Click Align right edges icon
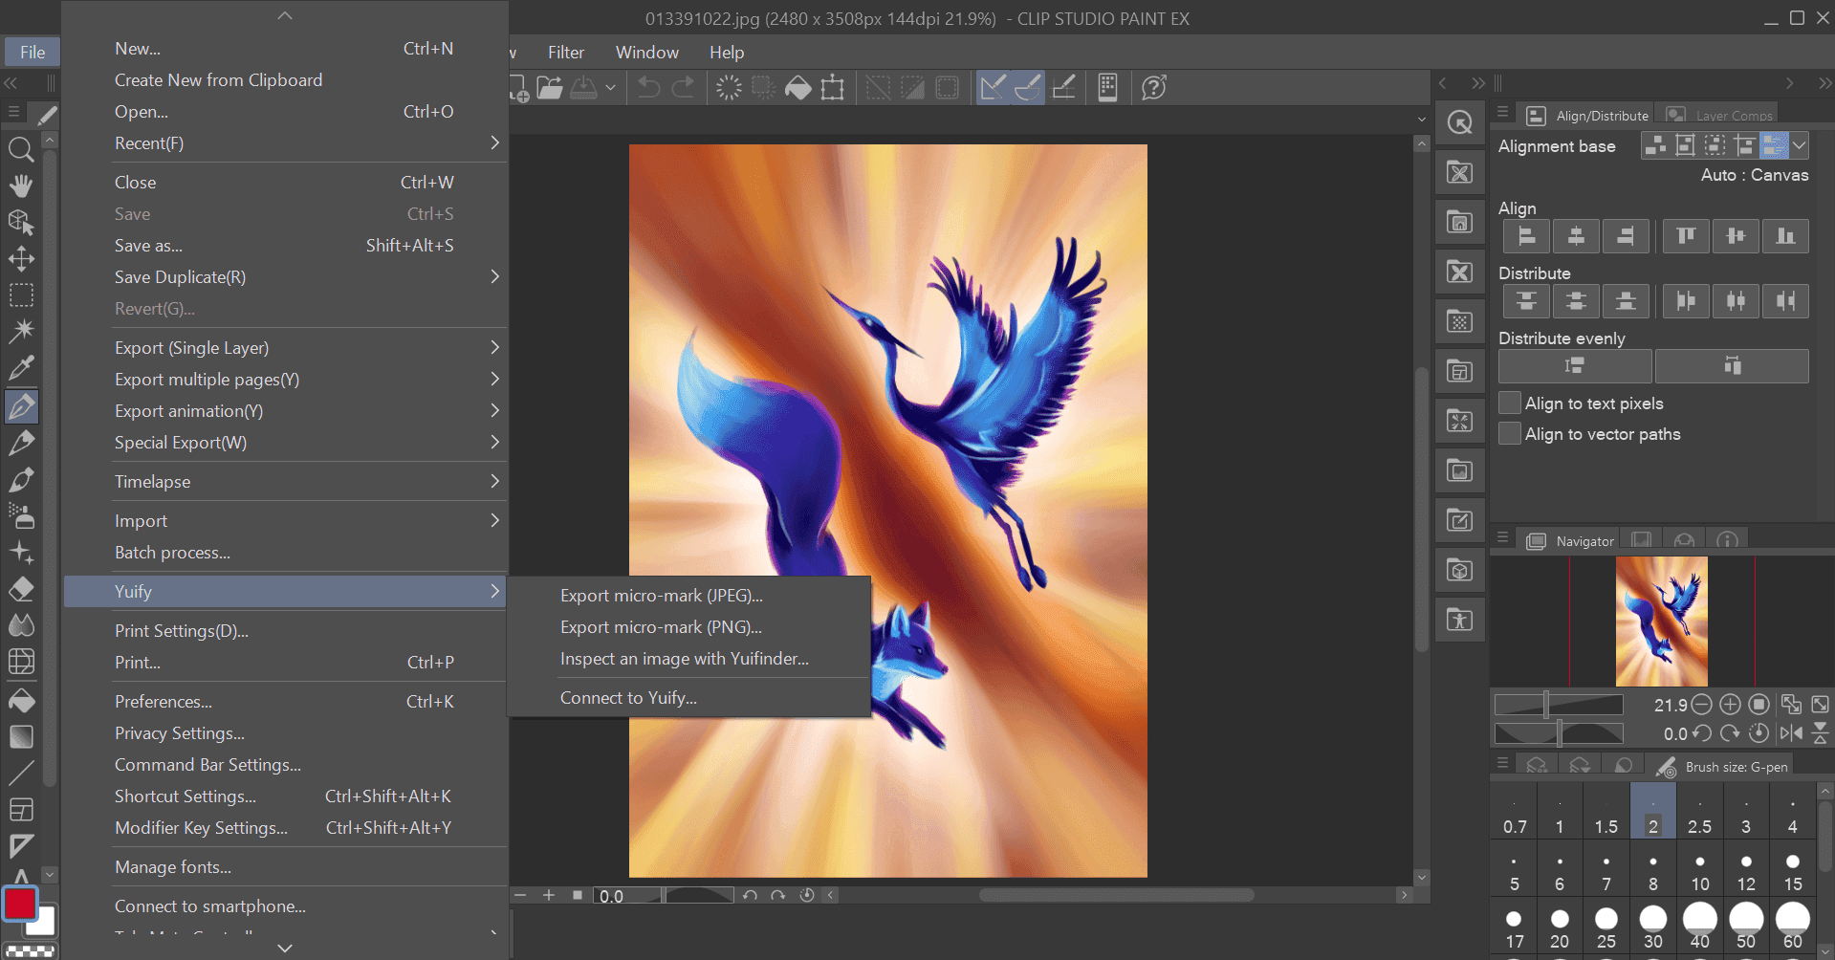This screenshot has width=1835, height=960. pos(1626,236)
